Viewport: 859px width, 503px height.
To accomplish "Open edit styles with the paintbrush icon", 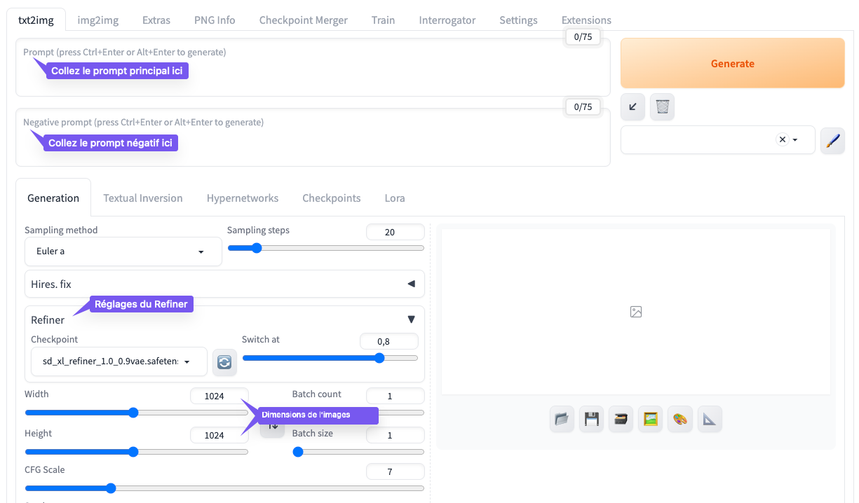I will pyautogui.click(x=832, y=140).
